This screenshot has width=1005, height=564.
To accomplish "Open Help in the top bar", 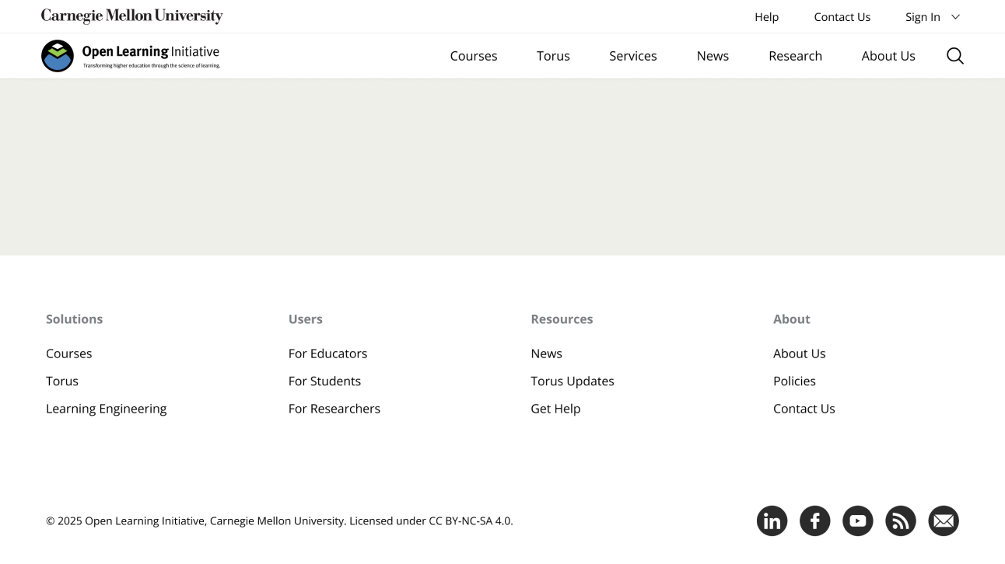I will pyautogui.click(x=766, y=17).
